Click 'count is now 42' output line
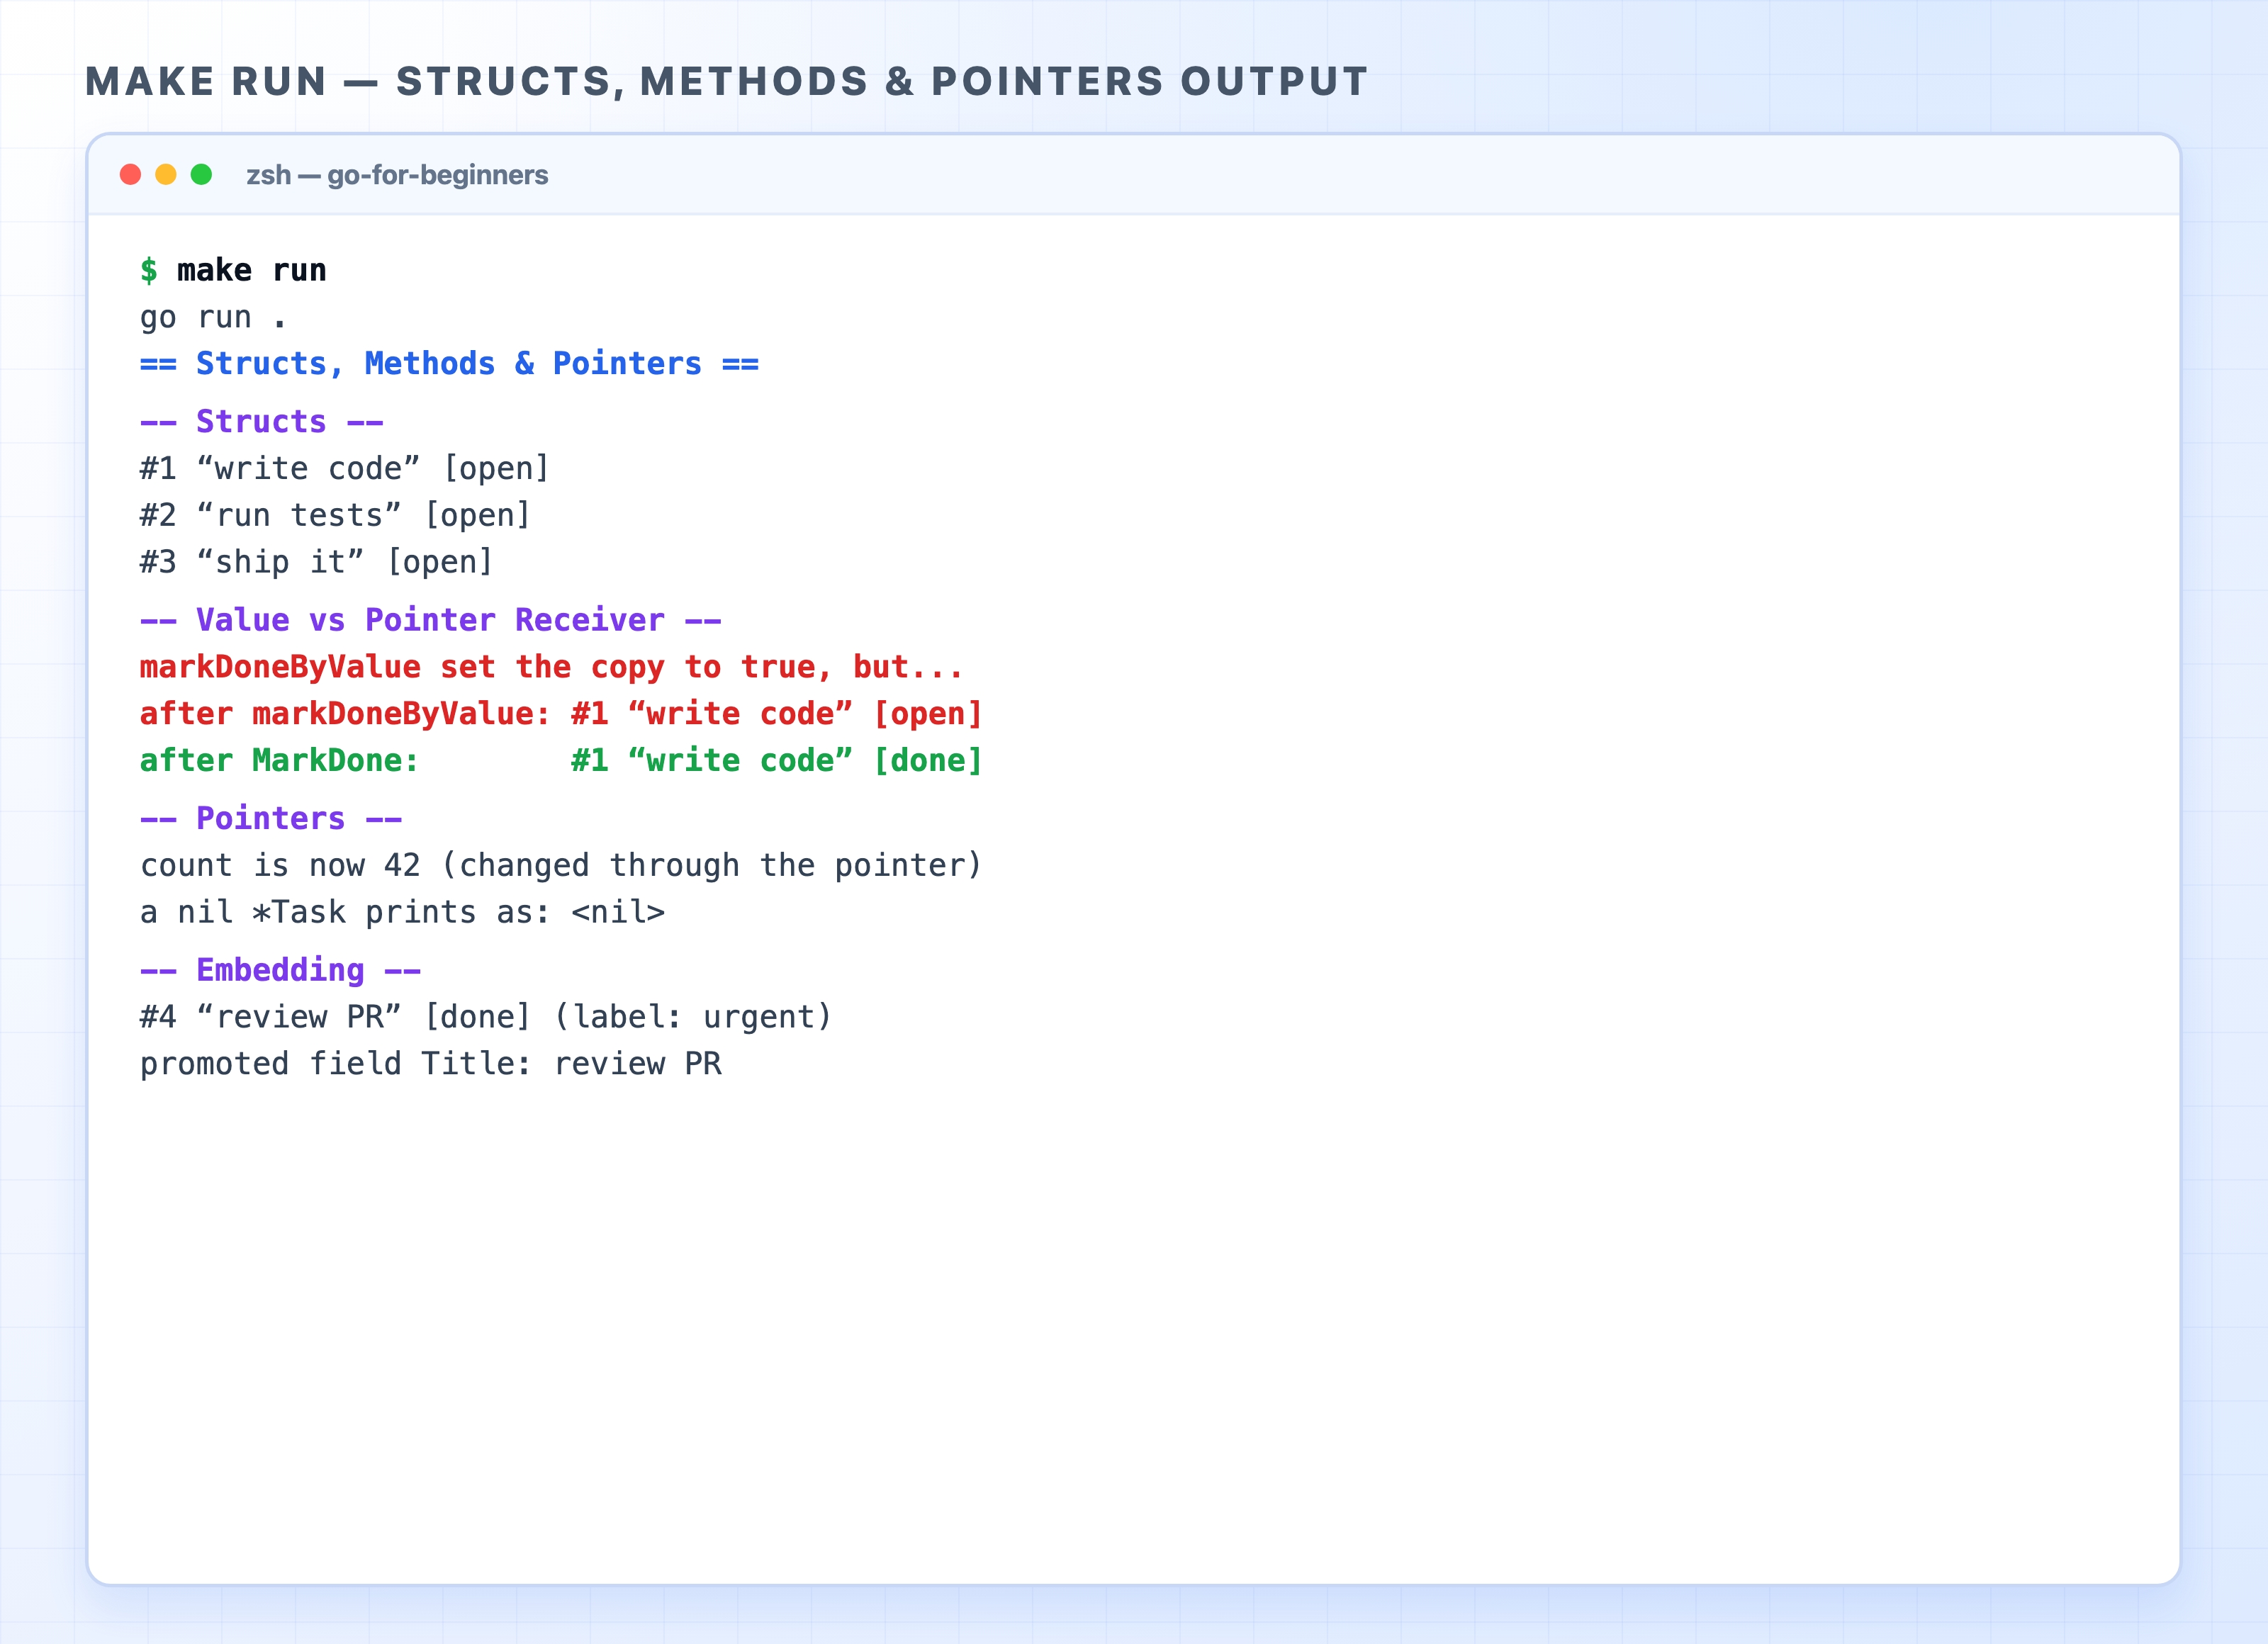Viewport: 2268px width, 1644px height. click(561, 866)
